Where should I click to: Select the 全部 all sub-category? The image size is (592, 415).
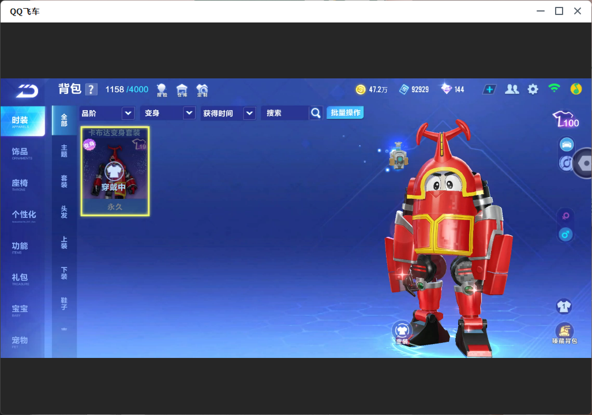[64, 120]
